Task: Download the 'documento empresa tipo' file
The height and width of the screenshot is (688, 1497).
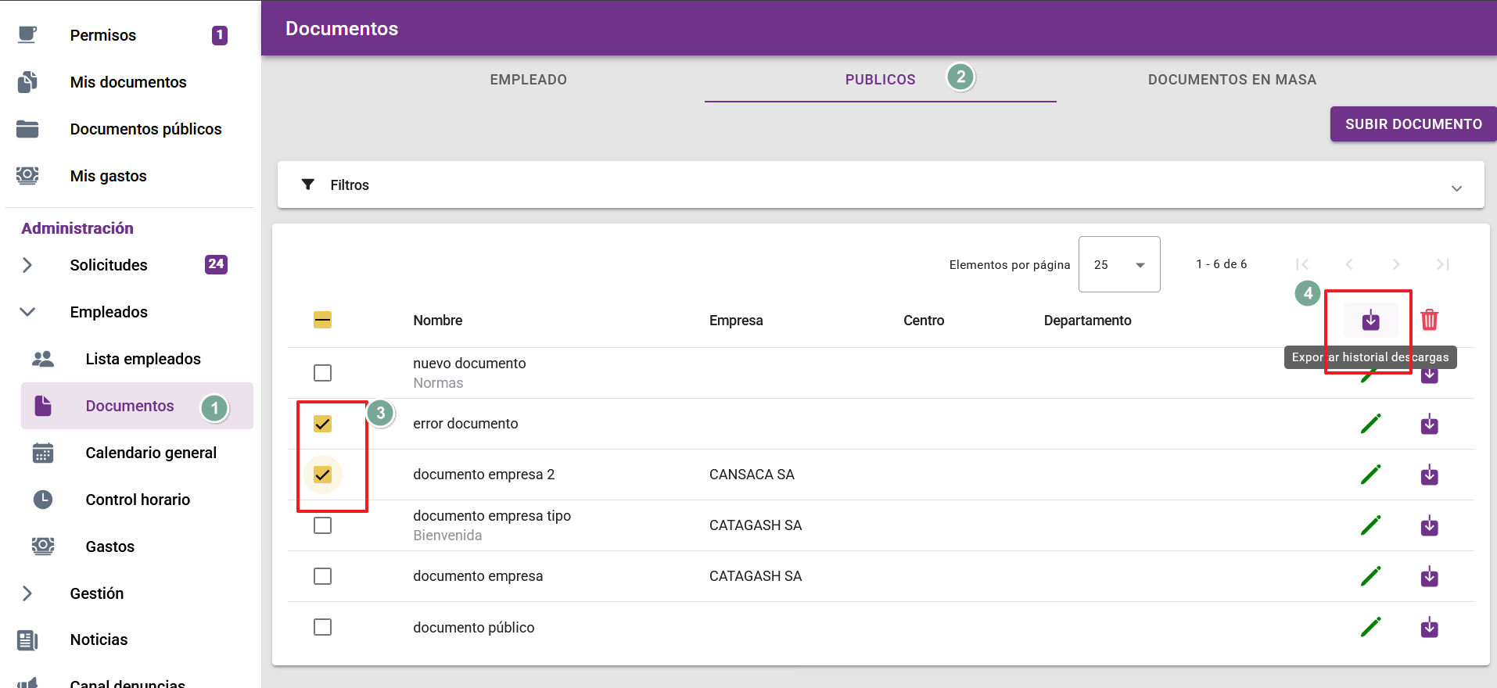Action: point(1429,526)
